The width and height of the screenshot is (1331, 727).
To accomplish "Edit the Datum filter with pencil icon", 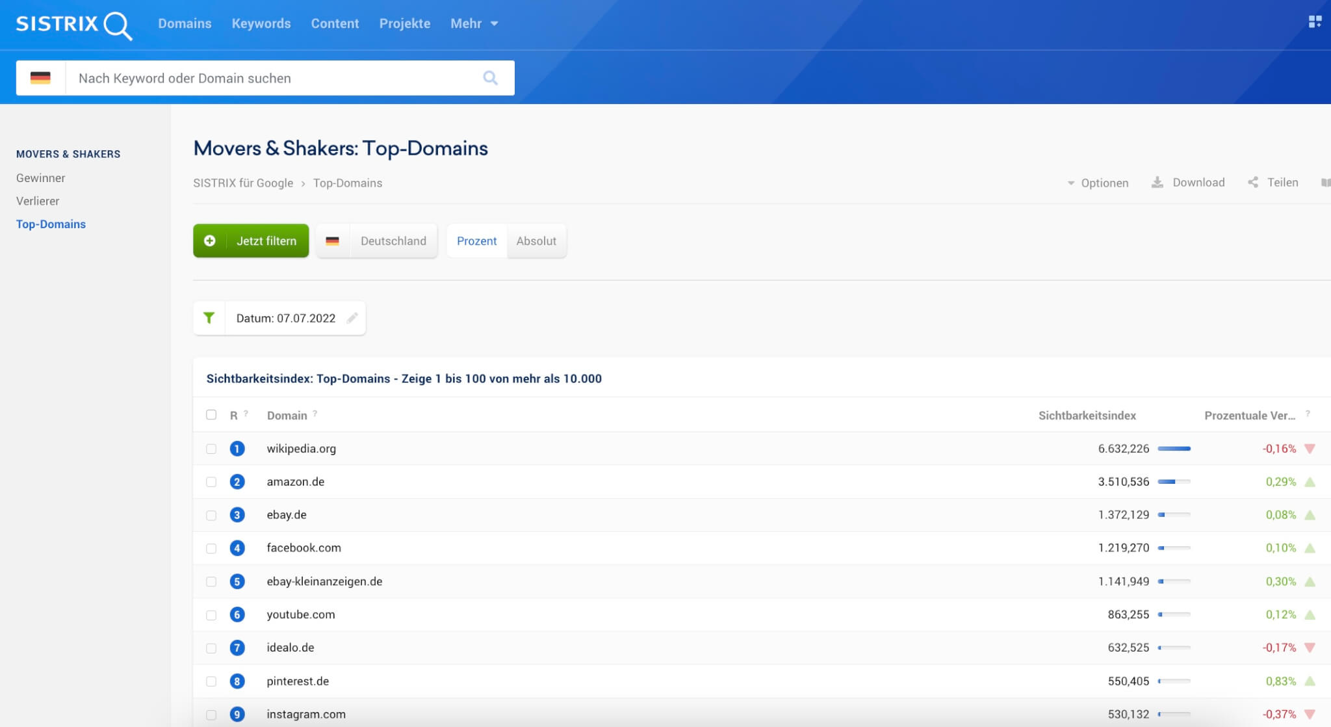I will tap(352, 318).
